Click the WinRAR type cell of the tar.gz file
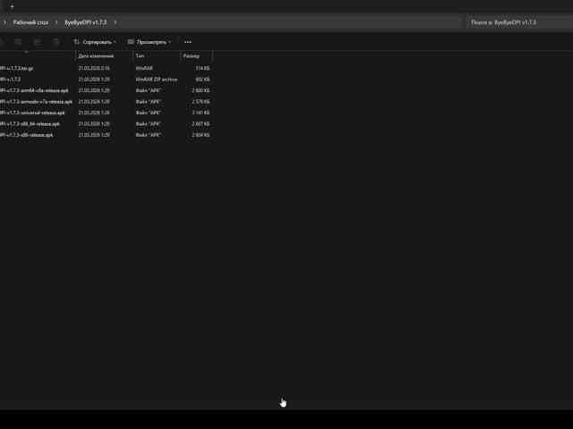 [x=144, y=68]
